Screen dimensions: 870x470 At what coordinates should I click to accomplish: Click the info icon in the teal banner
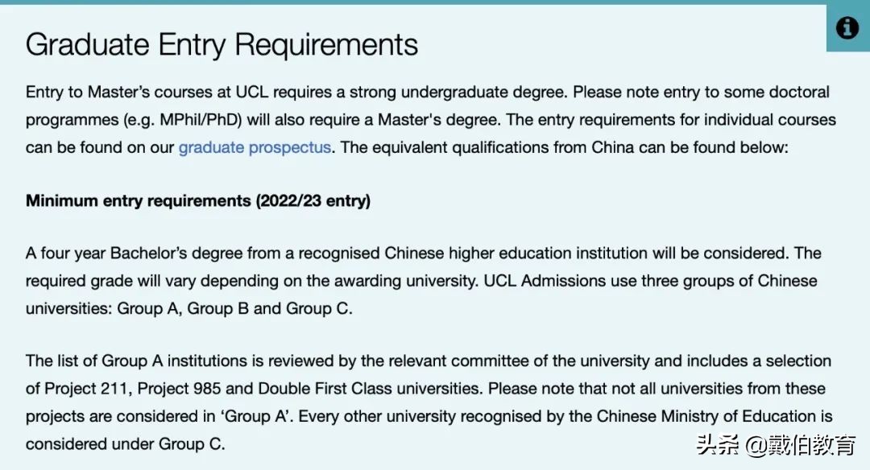(847, 27)
